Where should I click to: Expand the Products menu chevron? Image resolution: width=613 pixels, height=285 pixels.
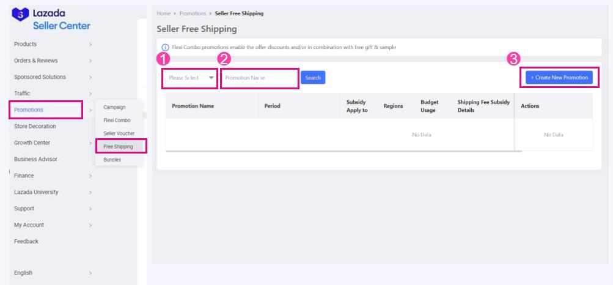90,44
